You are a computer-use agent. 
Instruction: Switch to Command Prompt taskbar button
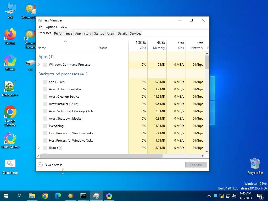[83, 196]
